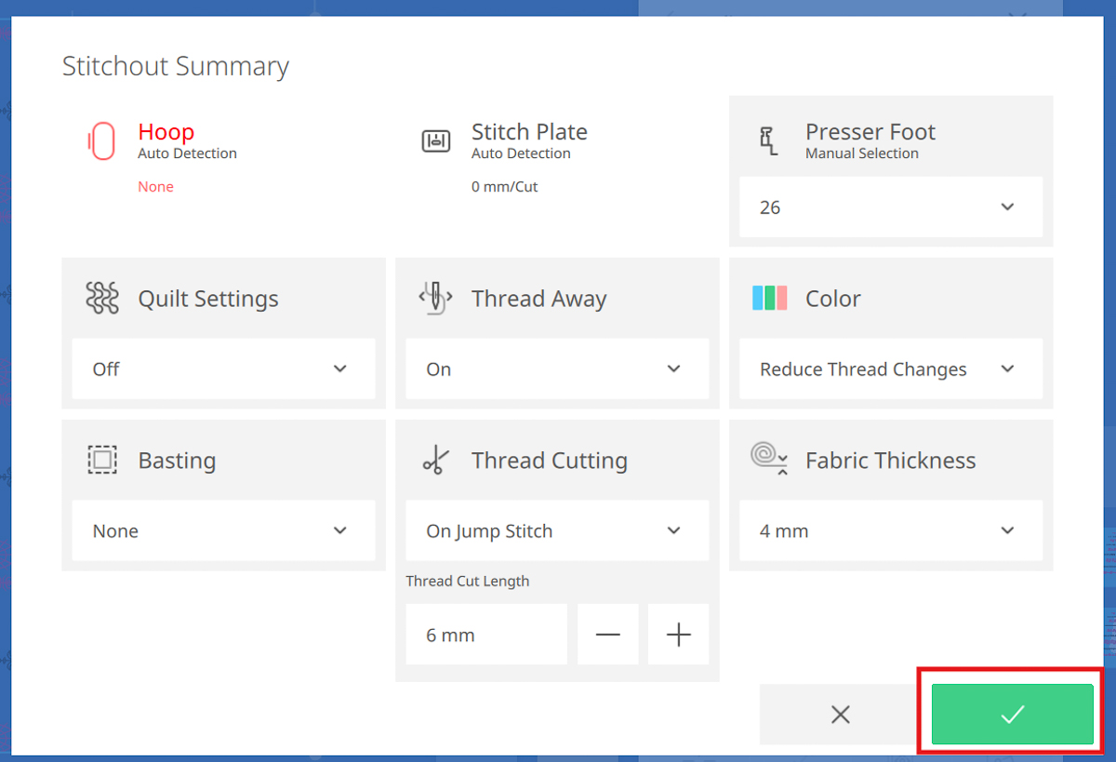Open the Fabric Thickness 4 mm dropdown
Screen dimensions: 1116x762
point(890,530)
